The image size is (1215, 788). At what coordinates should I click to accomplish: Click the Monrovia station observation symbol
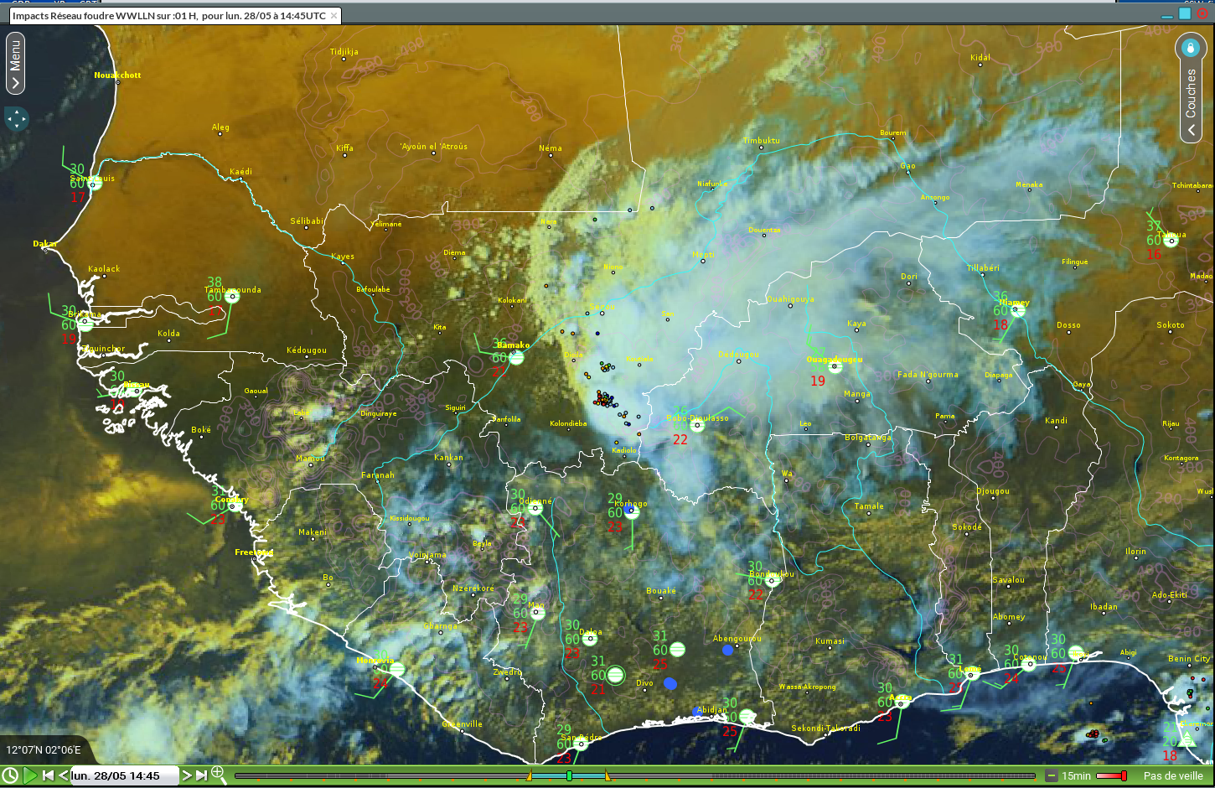397,669
